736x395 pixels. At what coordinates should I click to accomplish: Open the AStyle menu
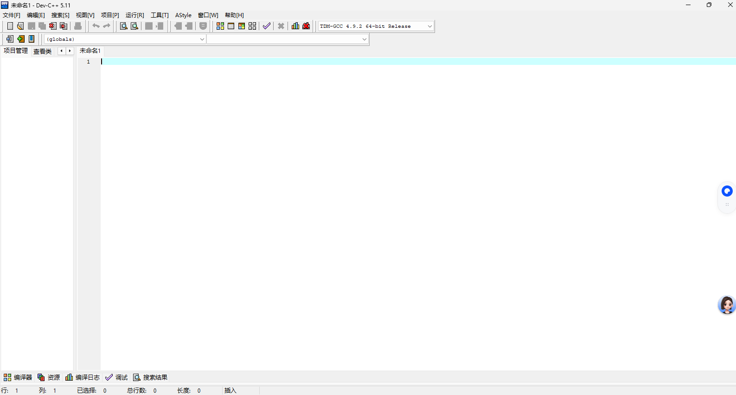coord(183,15)
